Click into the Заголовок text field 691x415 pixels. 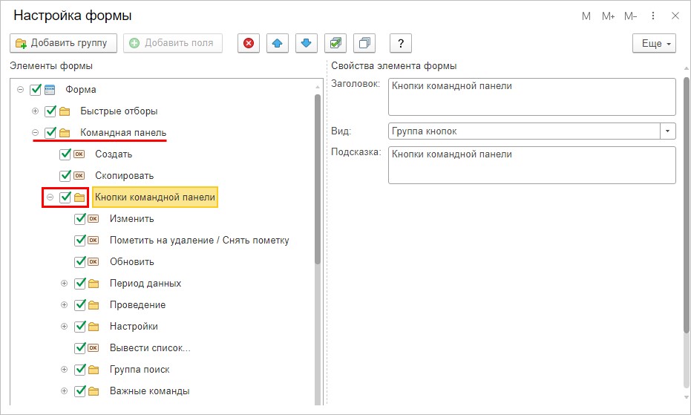531,97
